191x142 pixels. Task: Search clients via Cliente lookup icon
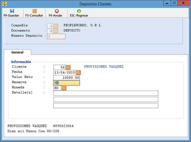point(68,67)
